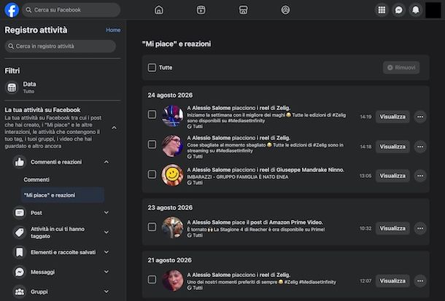Click the "21 agosto 2026" date heading
The width and height of the screenshot is (445, 301).
tap(169, 260)
